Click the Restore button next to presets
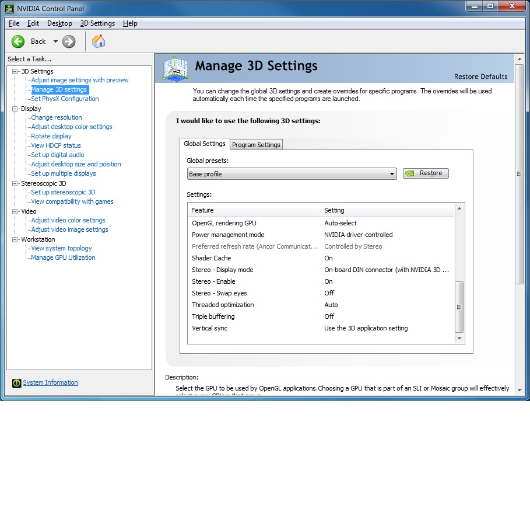Image resolution: width=530 pixels, height=512 pixels. (x=426, y=173)
